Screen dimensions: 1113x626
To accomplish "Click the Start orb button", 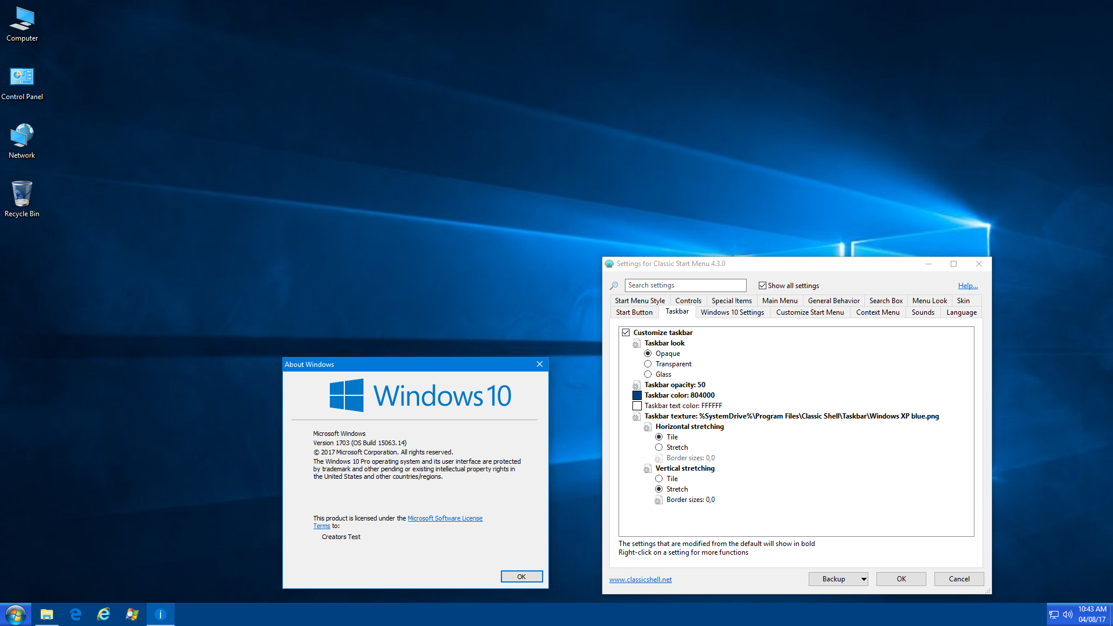I will (15, 614).
